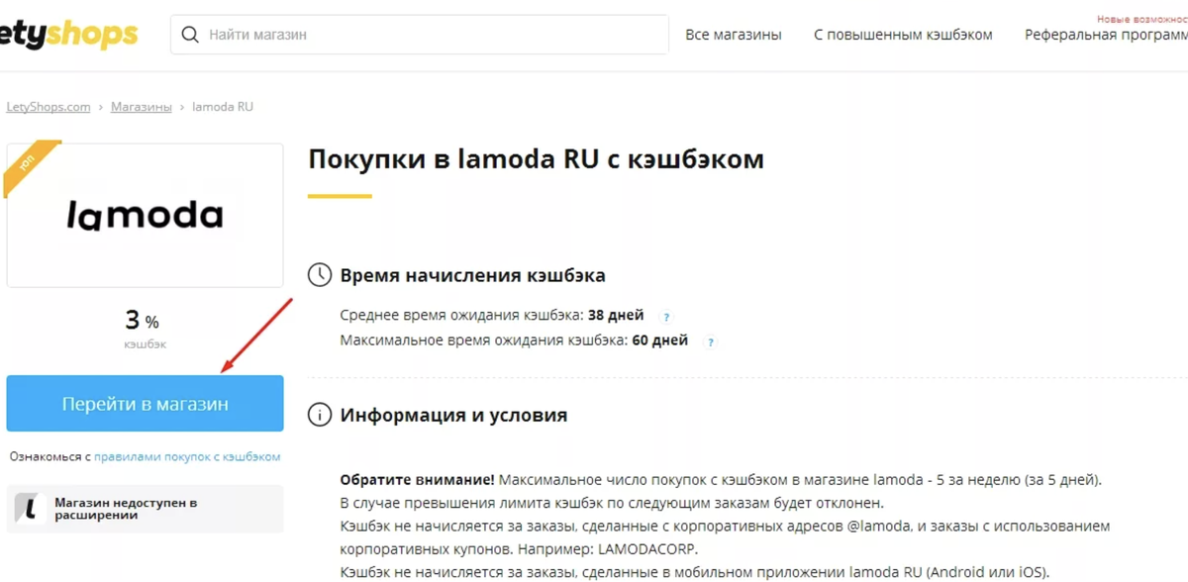Click the '3 %' cashback value
1188x582 pixels.
pos(142,321)
